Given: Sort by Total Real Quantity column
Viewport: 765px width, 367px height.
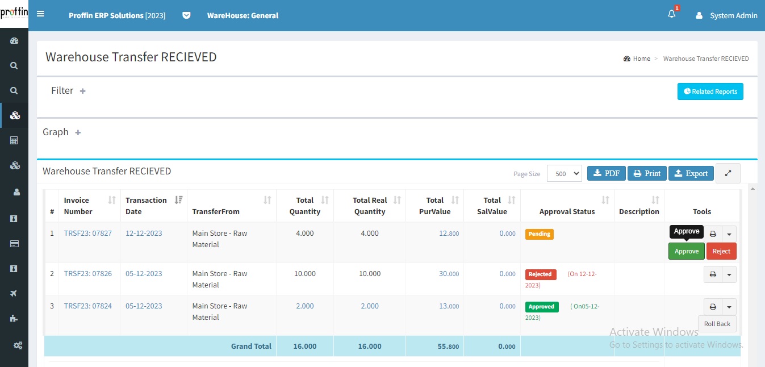Looking at the screenshot, I should point(397,200).
